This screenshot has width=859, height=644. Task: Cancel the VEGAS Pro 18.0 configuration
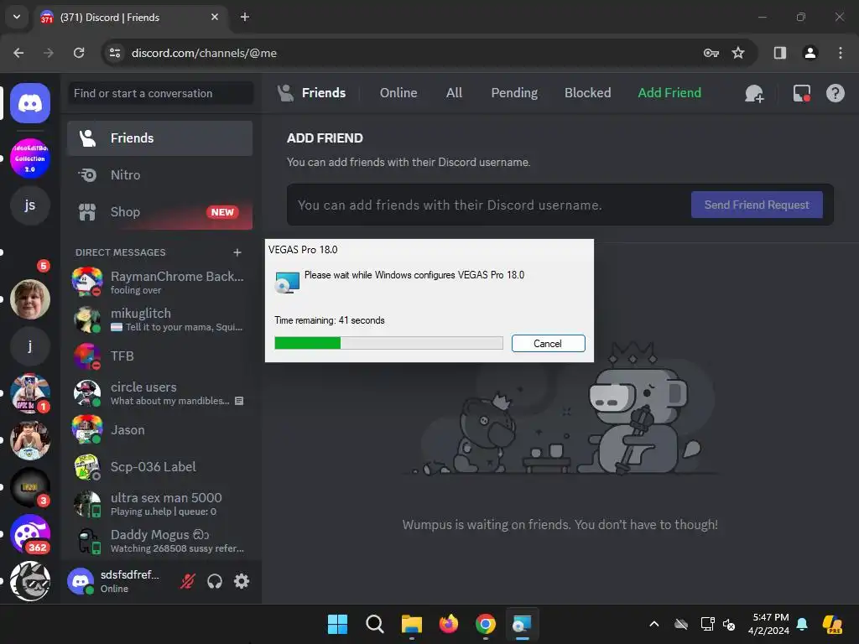tap(548, 343)
